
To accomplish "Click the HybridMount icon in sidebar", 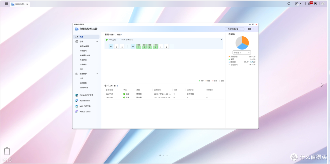I will 77,101.
